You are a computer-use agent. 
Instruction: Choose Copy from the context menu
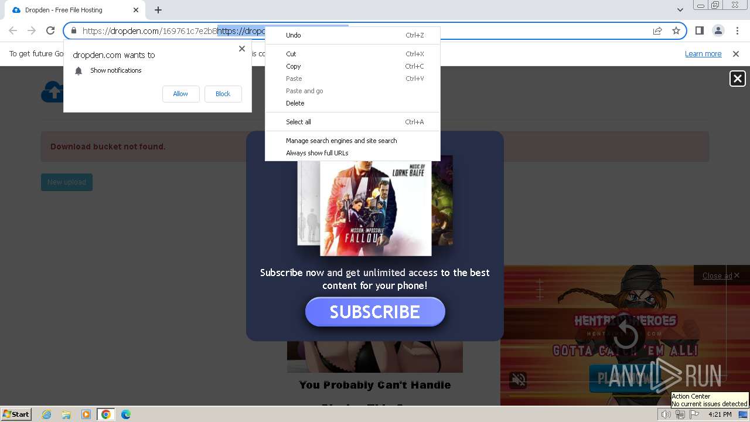353,66
